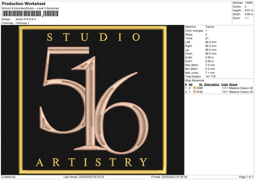Click the Zoom value 1:1
The height and width of the screenshot is (180, 255).
[x=246, y=18]
